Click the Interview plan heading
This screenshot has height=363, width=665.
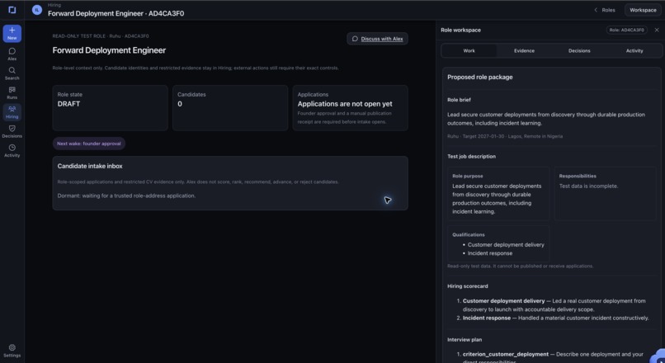465,340
